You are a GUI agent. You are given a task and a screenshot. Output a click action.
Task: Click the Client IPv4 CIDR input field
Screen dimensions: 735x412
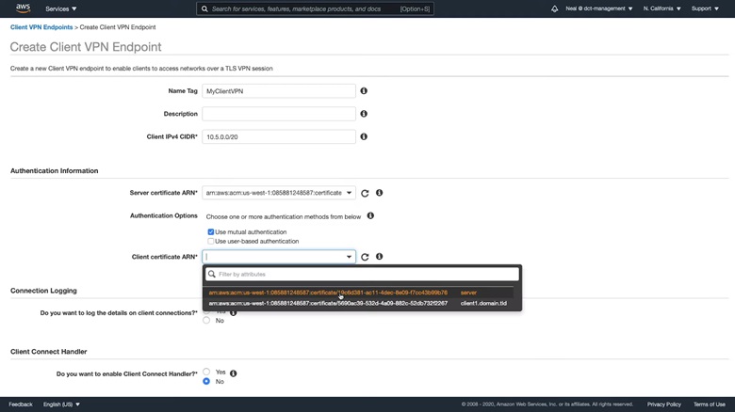[278, 136]
